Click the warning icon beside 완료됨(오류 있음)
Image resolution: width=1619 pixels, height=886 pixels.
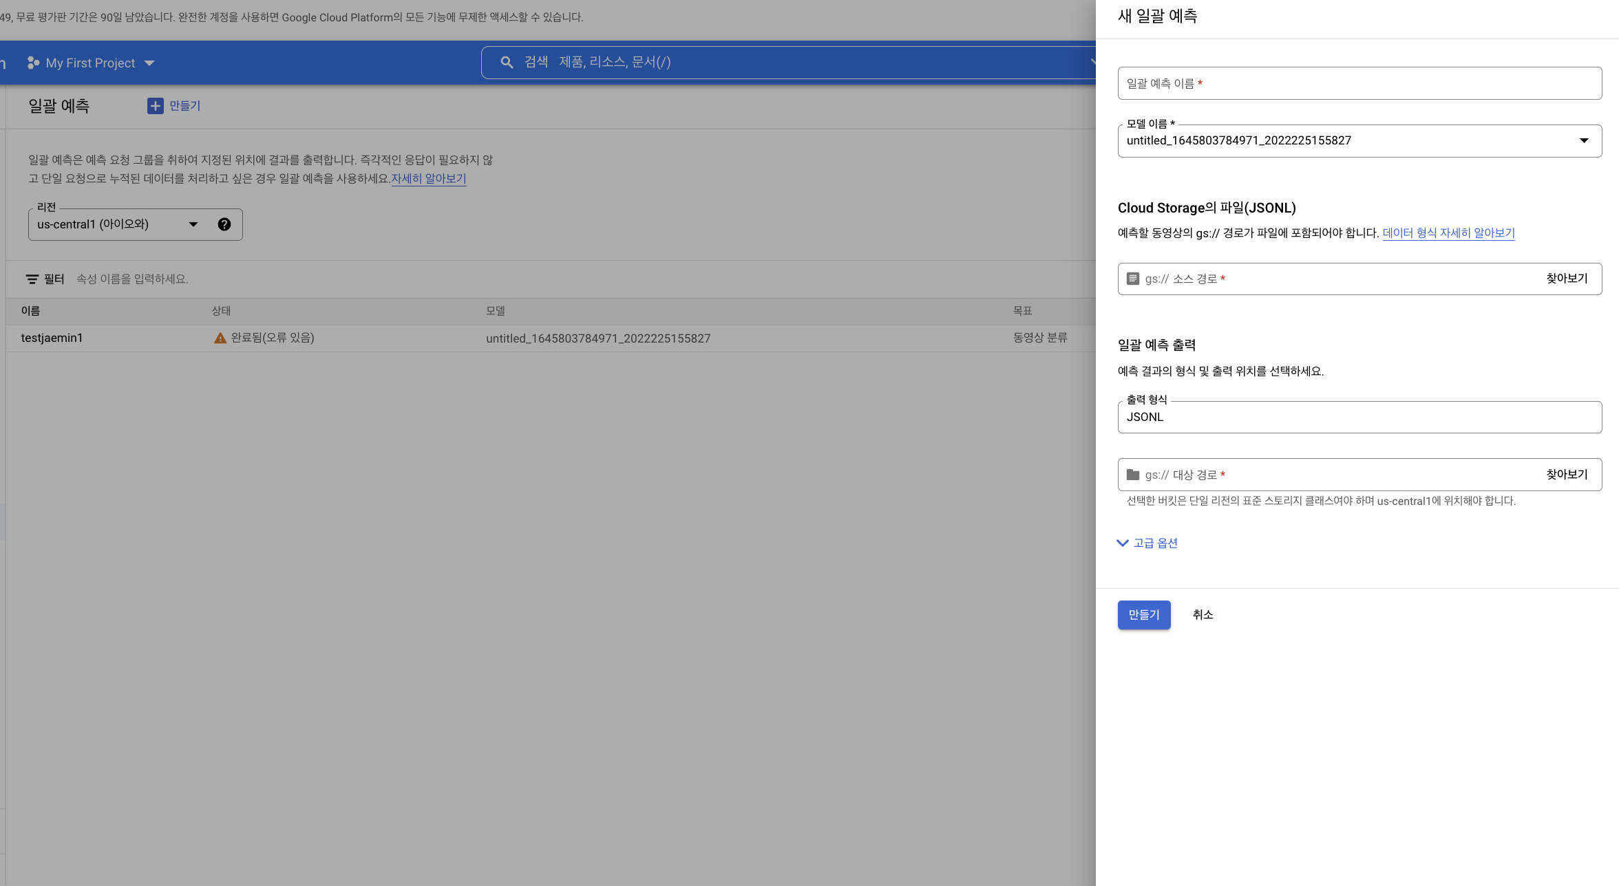point(220,338)
